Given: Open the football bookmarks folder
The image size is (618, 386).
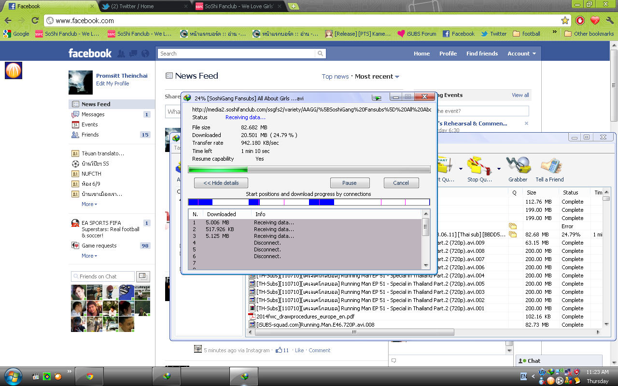Looking at the screenshot, I should pyautogui.click(x=526, y=34).
